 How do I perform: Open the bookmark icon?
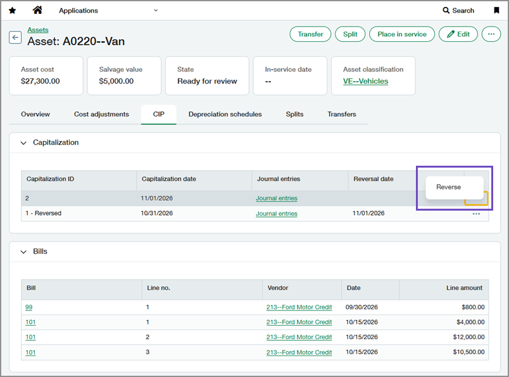coord(496,10)
